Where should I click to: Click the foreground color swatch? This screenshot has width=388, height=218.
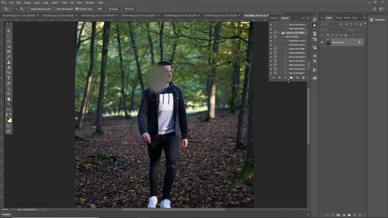coord(7,119)
